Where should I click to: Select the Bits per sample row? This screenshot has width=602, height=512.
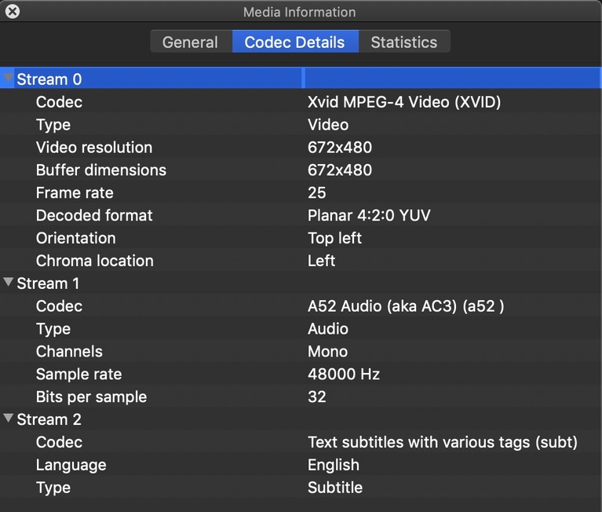(x=91, y=397)
